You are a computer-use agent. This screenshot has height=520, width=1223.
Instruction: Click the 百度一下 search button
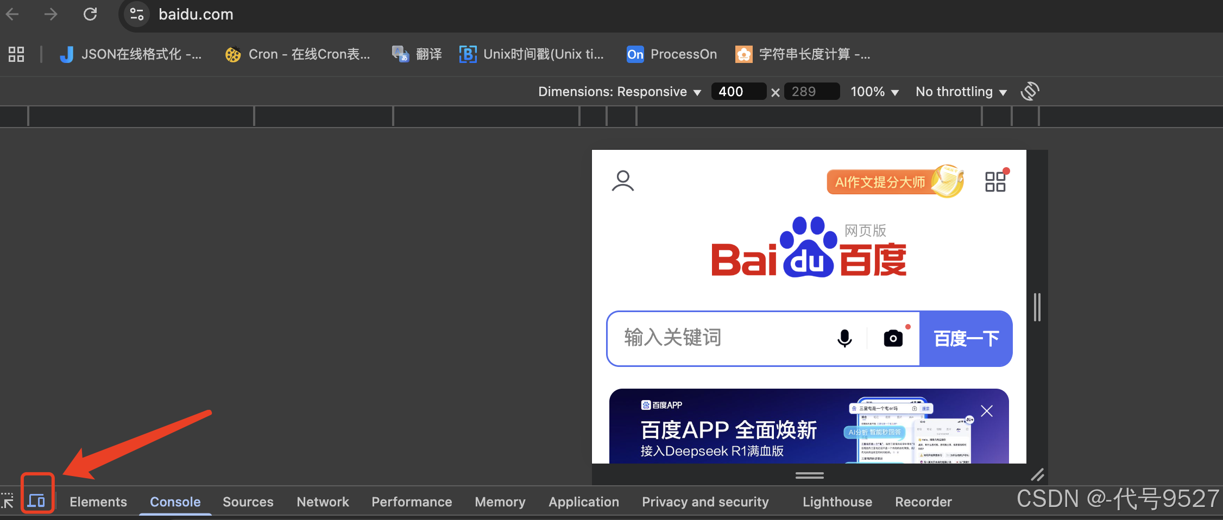(966, 339)
